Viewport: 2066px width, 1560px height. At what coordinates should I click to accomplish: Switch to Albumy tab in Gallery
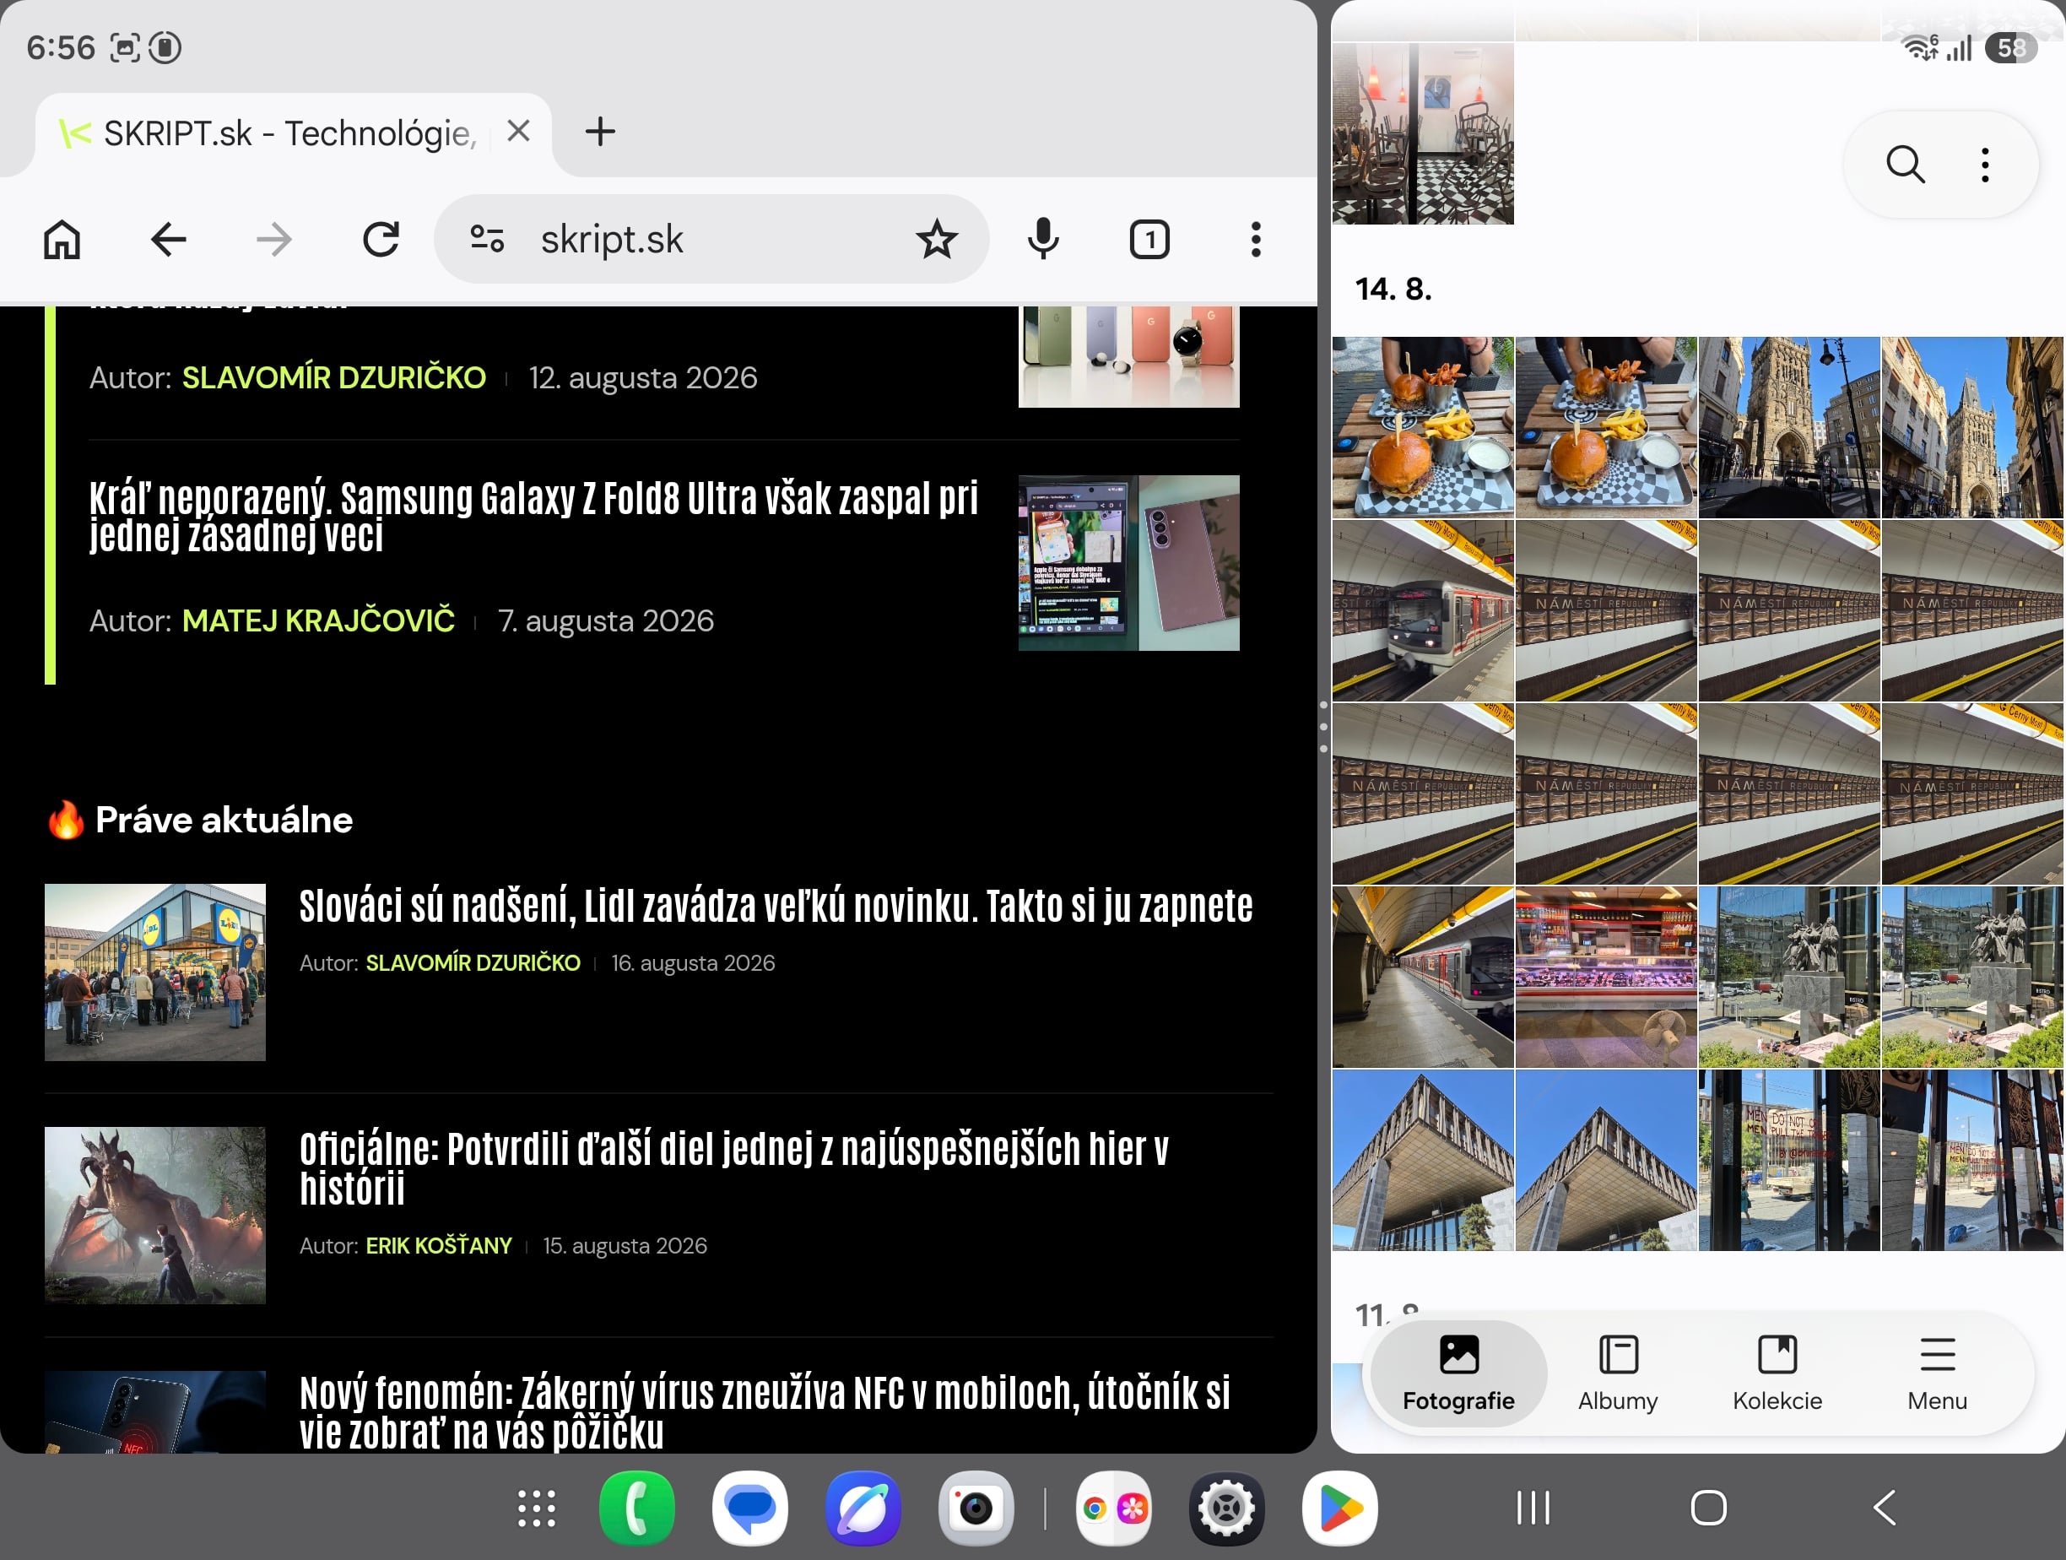tap(1618, 1374)
